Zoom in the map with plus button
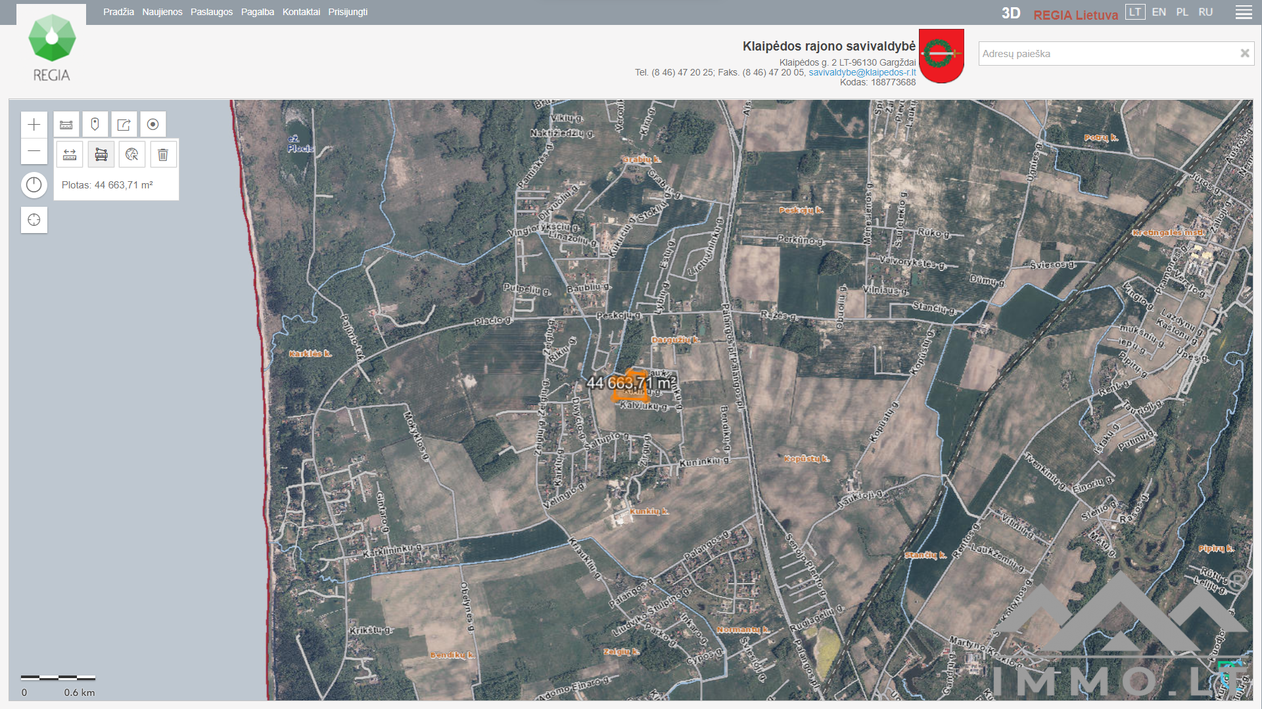The height and width of the screenshot is (709, 1262). 34,125
